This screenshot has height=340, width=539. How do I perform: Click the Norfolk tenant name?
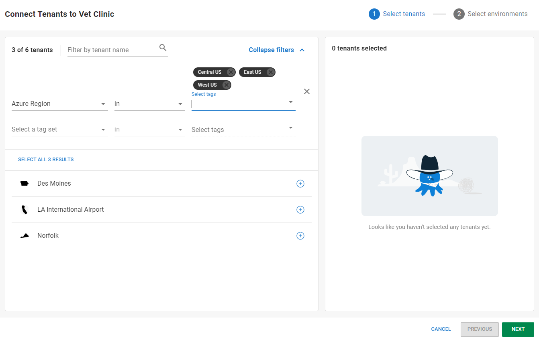(x=48, y=236)
